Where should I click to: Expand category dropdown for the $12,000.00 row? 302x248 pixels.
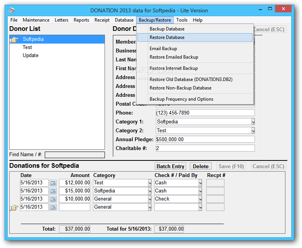tap(150, 183)
